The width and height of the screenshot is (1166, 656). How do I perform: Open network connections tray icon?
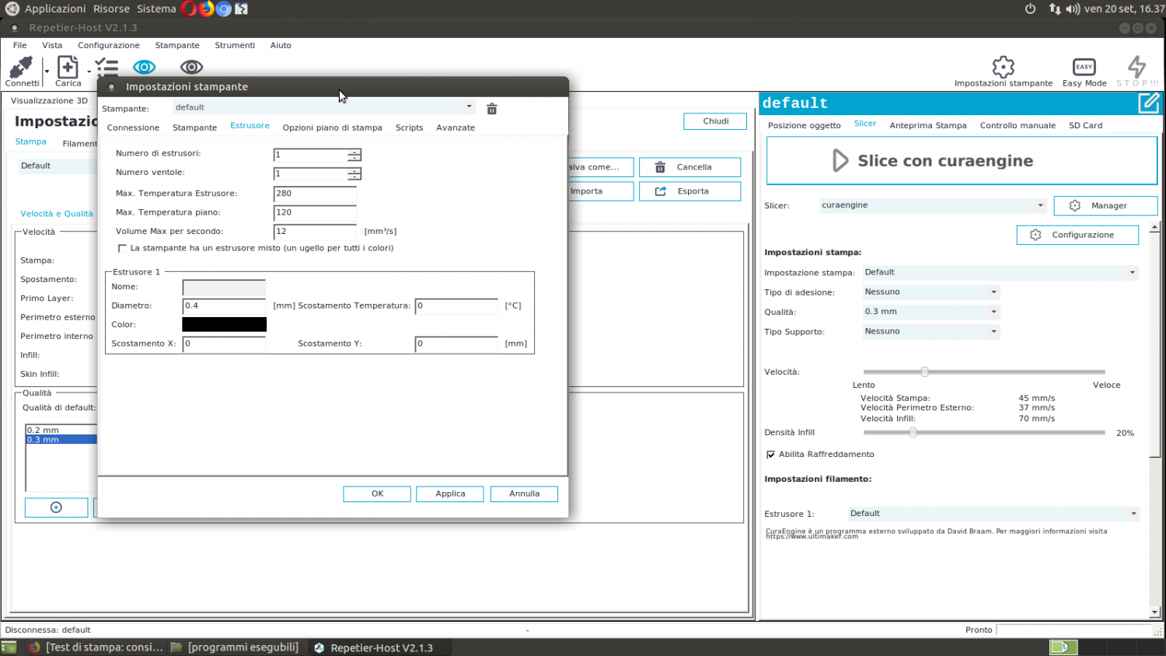click(1055, 9)
